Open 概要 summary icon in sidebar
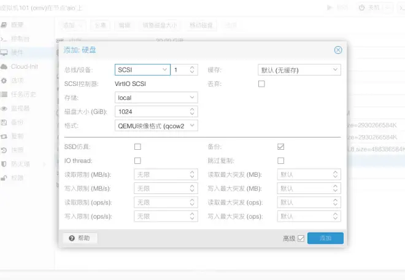Screen dimensions: 405x280 click(4, 25)
